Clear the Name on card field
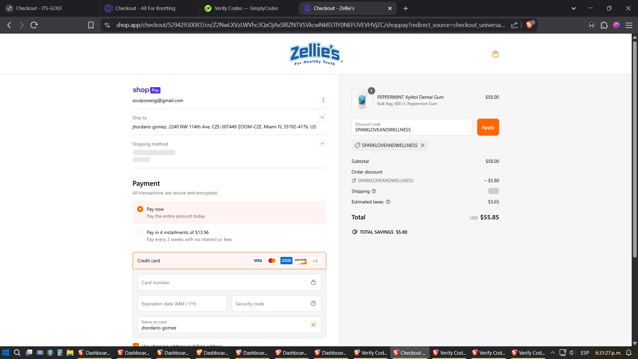Image resolution: width=638 pixels, height=359 pixels. (x=313, y=325)
